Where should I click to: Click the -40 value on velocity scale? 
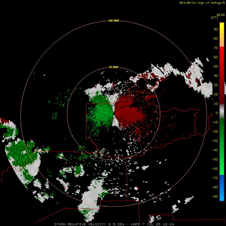point(215,150)
